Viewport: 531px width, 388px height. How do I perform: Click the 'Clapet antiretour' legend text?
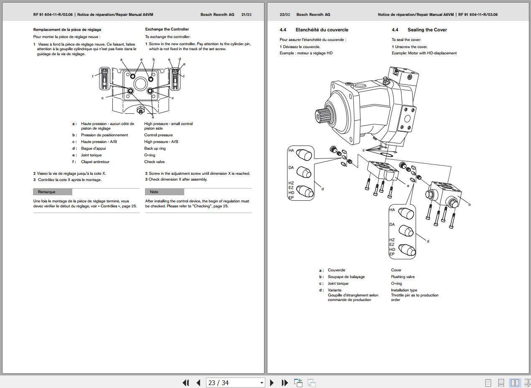[x=95, y=162]
